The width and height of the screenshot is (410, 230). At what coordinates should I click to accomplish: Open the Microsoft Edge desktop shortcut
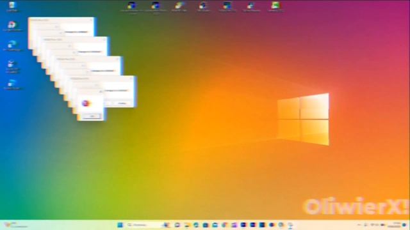(12, 45)
